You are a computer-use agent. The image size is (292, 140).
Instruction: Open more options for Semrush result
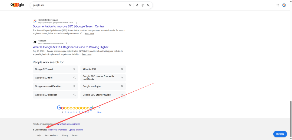tap(66, 43)
